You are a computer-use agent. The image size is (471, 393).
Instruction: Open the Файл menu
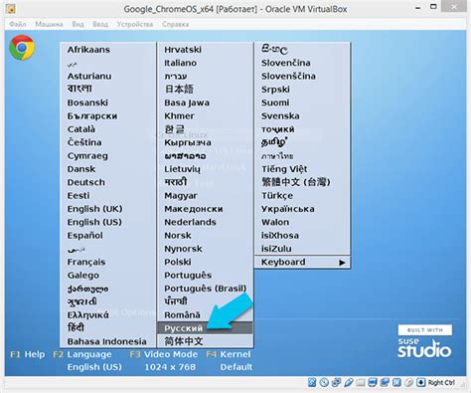click(x=18, y=24)
